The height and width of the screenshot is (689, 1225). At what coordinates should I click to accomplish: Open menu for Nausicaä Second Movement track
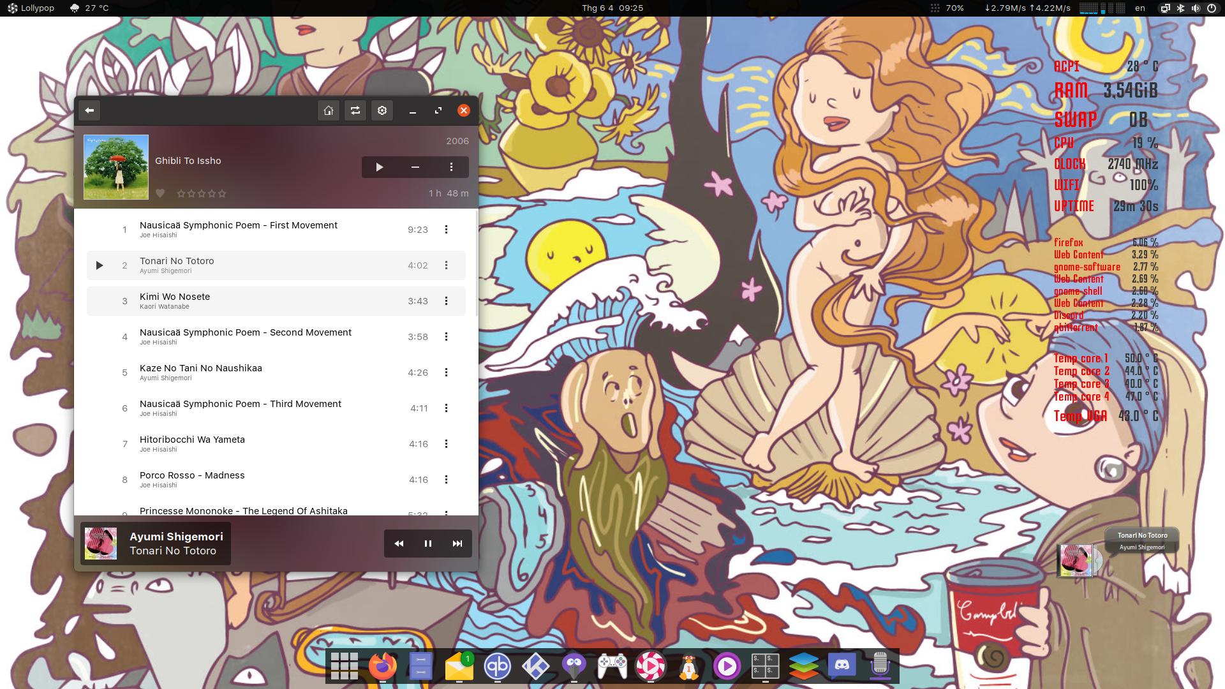pos(447,337)
